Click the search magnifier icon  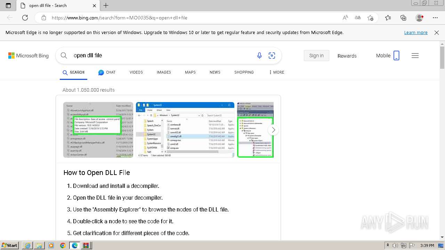[64, 55]
